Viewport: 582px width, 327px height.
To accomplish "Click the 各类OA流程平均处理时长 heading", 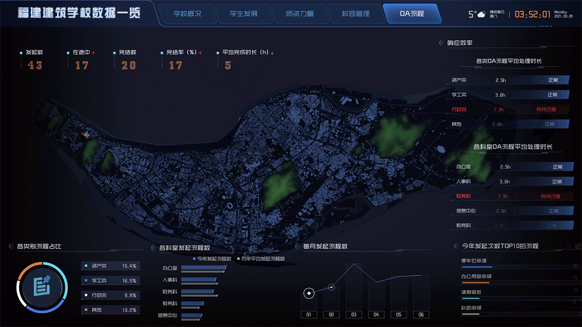I will coord(509,61).
